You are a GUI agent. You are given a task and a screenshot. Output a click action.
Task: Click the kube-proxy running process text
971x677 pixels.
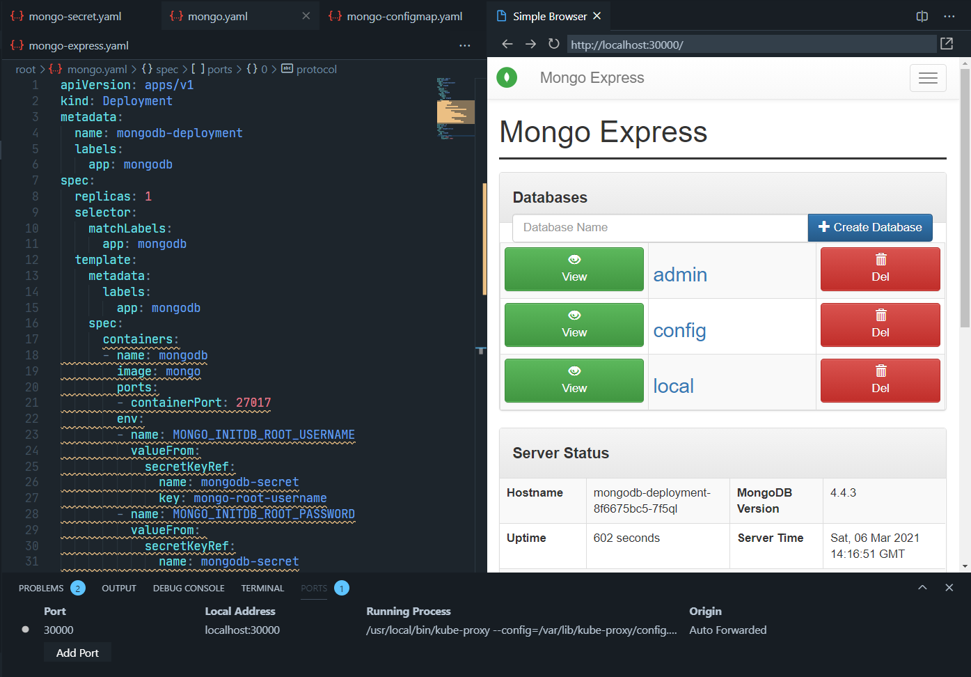pos(521,630)
